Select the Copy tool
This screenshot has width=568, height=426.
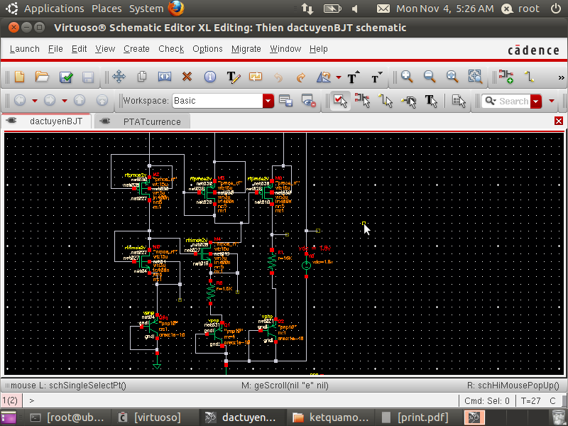tap(141, 77)
